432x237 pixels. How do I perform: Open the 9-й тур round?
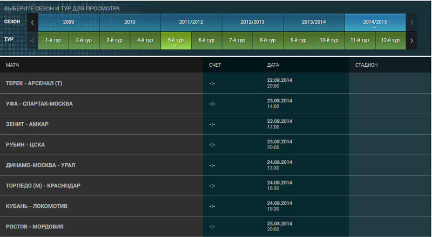299,40
